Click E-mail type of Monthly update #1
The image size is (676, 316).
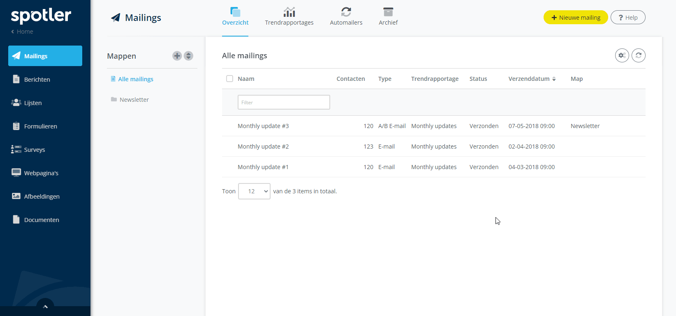click(387, 167)
